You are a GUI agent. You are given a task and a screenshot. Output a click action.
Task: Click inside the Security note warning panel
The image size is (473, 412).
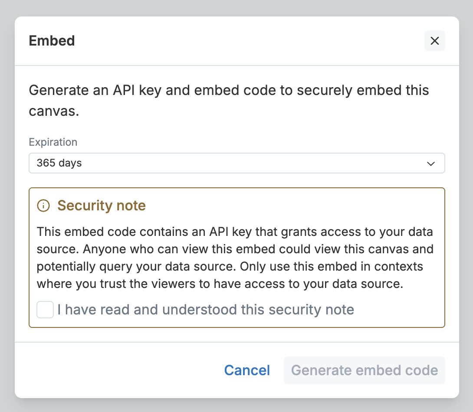237,257
